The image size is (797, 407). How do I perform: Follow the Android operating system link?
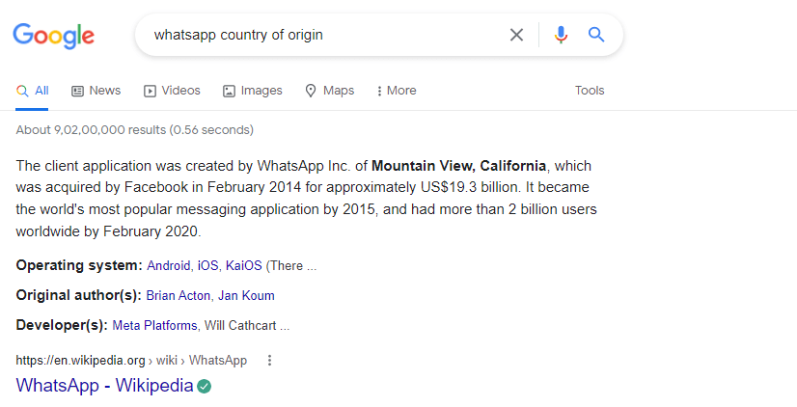[x=169, y=265]
